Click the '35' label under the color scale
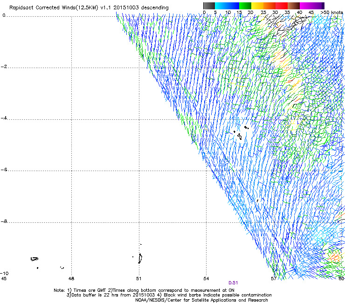This screenshot has width=345, height=303. pos(287,13)
